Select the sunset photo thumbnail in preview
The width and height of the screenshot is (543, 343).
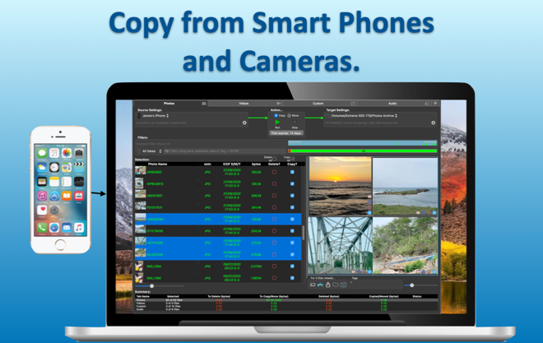click(339, 186)
